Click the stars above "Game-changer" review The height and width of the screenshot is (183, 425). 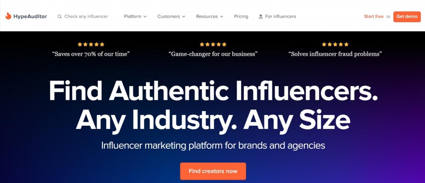pyautogui.click(x=213, y=44)
